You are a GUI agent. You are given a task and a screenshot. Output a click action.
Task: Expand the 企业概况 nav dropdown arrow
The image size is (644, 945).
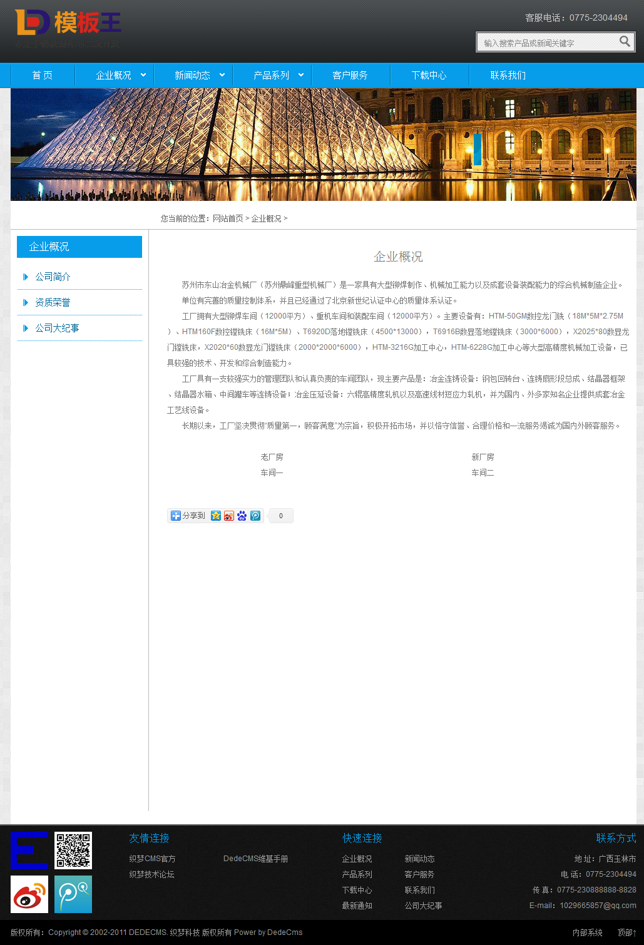[x=143, y=75]
